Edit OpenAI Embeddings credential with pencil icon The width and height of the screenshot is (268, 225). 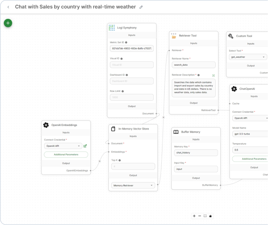[x=85, y=146]
